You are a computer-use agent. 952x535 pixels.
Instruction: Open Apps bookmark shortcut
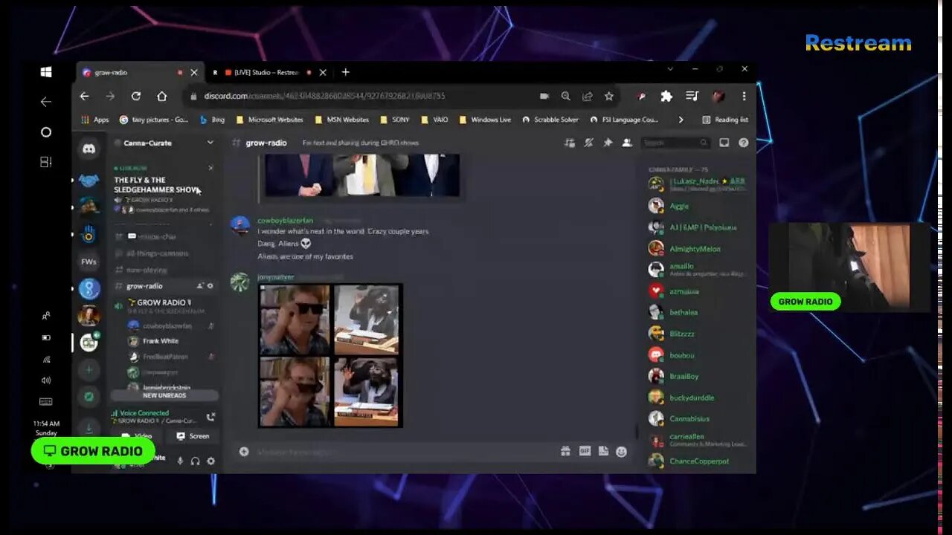[94, 120]
